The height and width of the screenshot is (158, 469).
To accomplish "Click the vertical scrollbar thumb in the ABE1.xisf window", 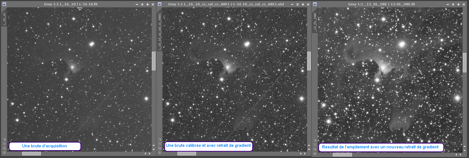I will pyautogui.click(x=309, y=61).
